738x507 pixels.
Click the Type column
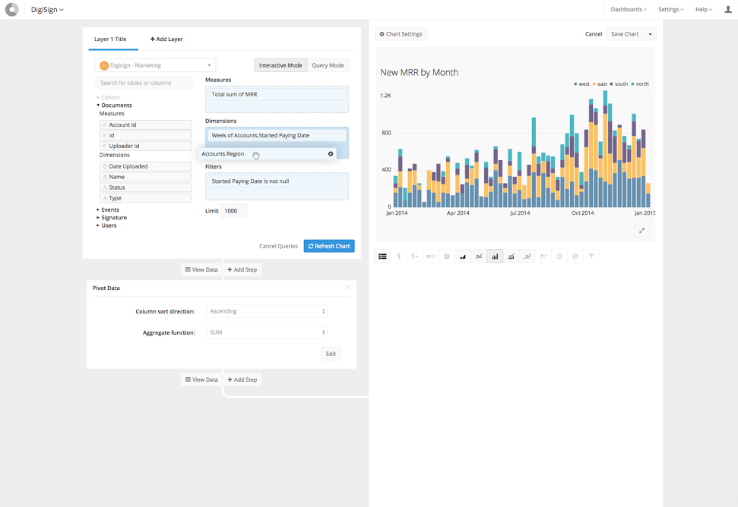(145, 198)
